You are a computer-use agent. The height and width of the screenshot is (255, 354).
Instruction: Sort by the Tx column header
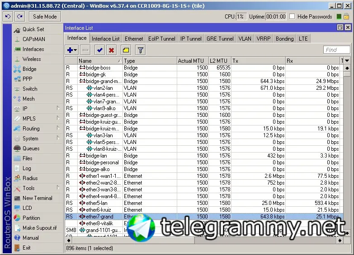258,61
